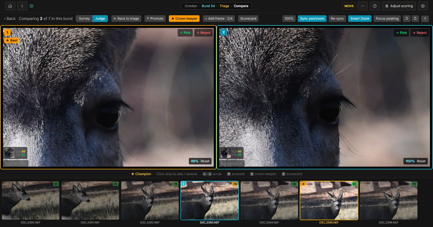
Task: Open settings gear icon
Action: coord(423,6)
